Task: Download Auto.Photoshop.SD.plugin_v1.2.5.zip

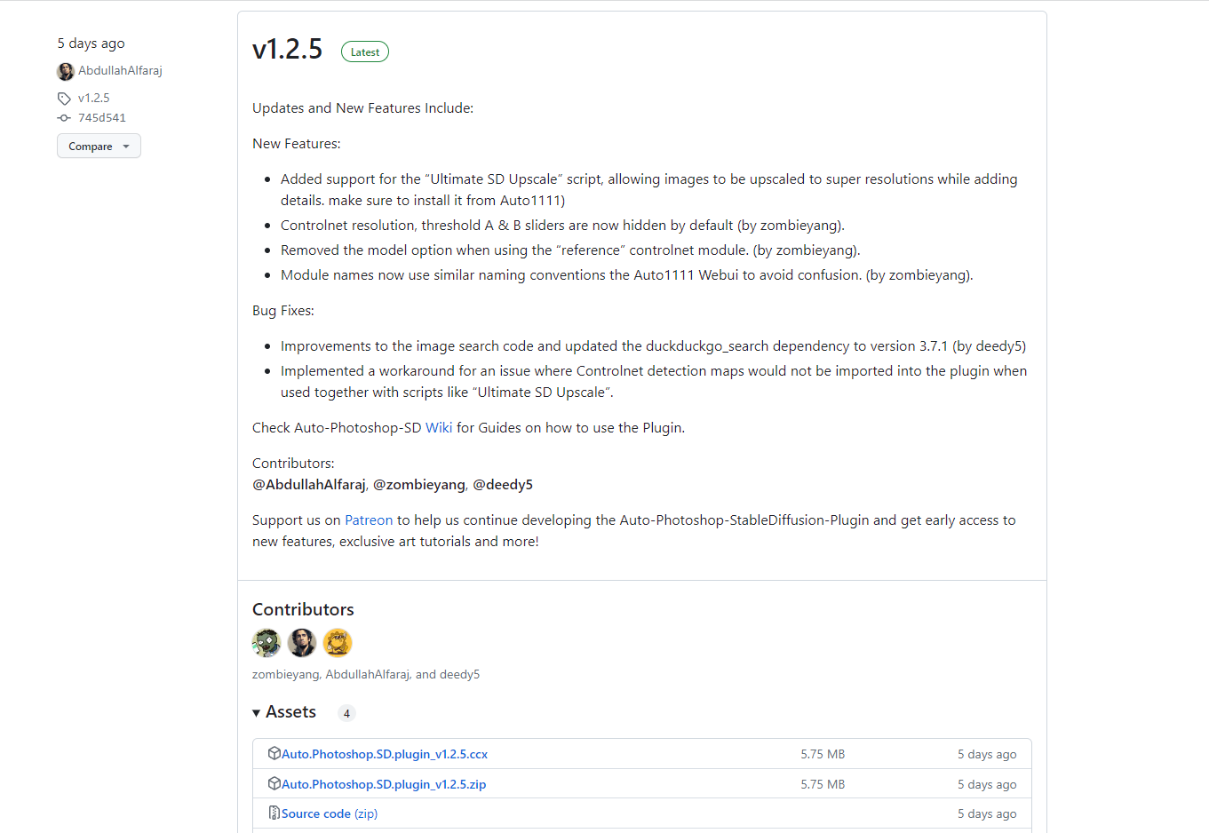Action: coord(384,784)
